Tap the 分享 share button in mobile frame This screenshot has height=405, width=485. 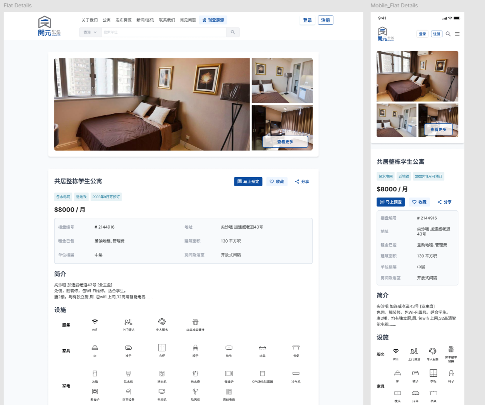[x=444, y=202]
